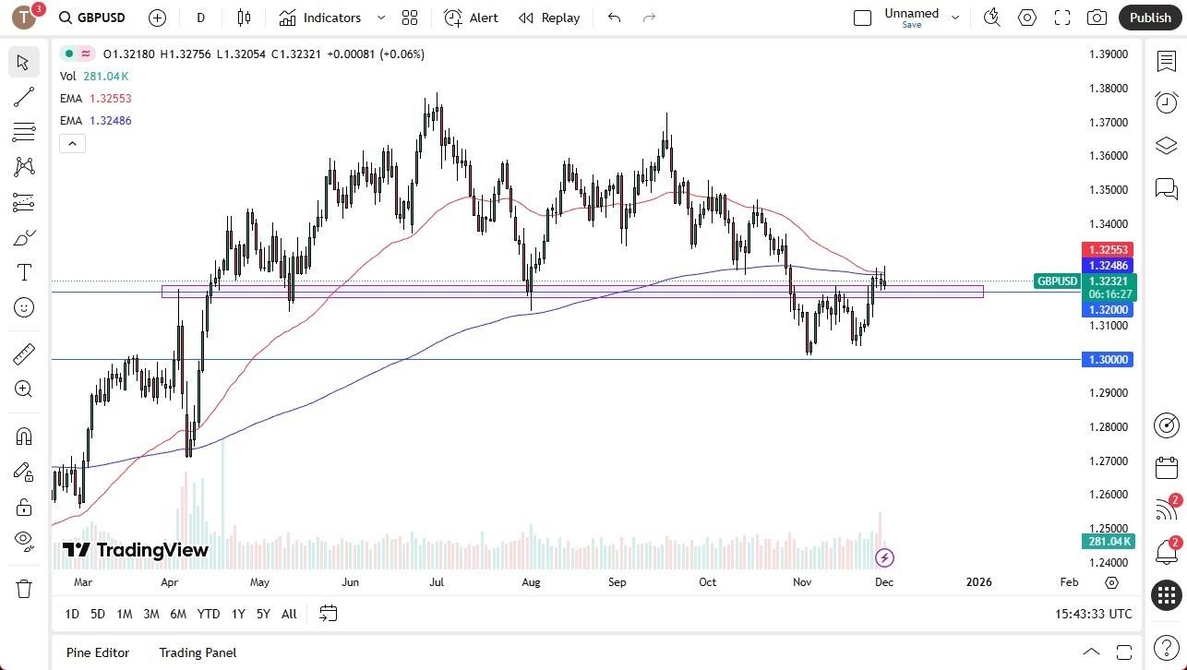Expand the Indicators favorites dropdown arrow
This screenshot has width=1187, height=670.
click(x=381, y=18)
